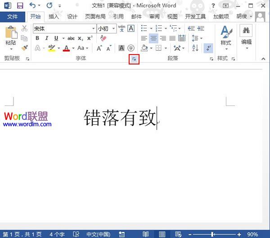
Task: Click the Cut scissors icon
Action: click(24, 28)
